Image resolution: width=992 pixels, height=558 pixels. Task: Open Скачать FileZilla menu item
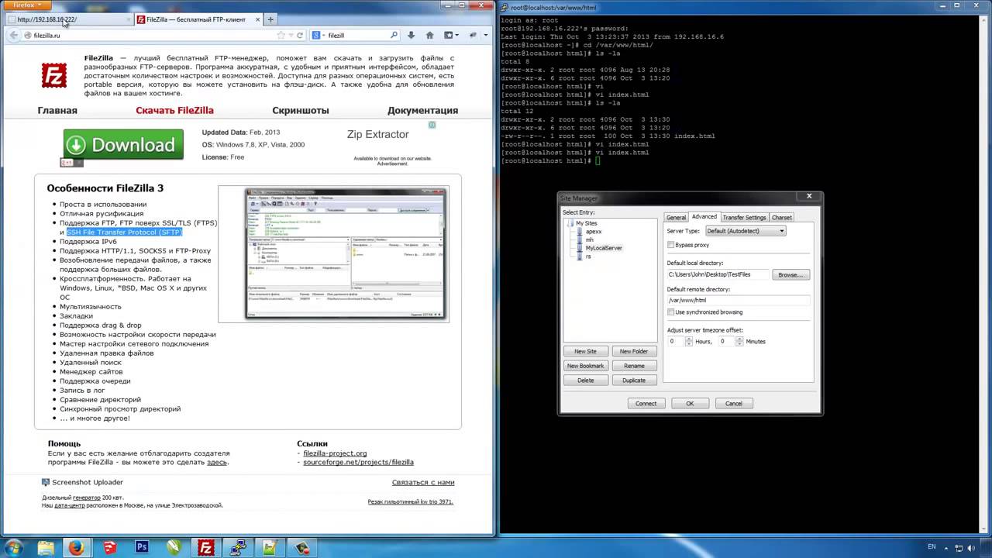[x=174, y=111]
